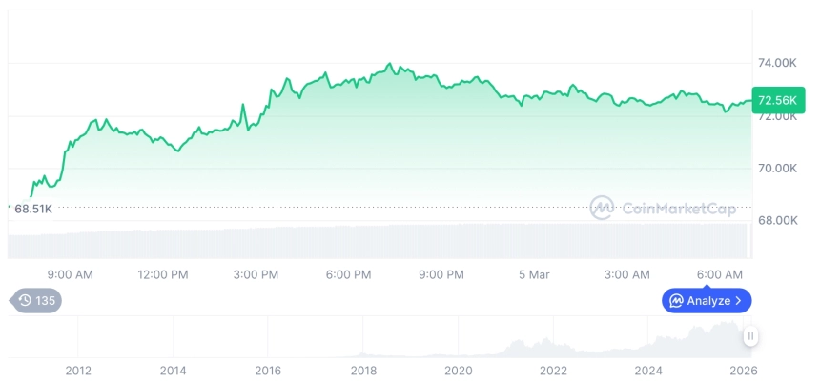Viewport: 820px width, 382px height.
Task: Click the clock history icon
Action: pyautogui.click(x=25, y=301)
